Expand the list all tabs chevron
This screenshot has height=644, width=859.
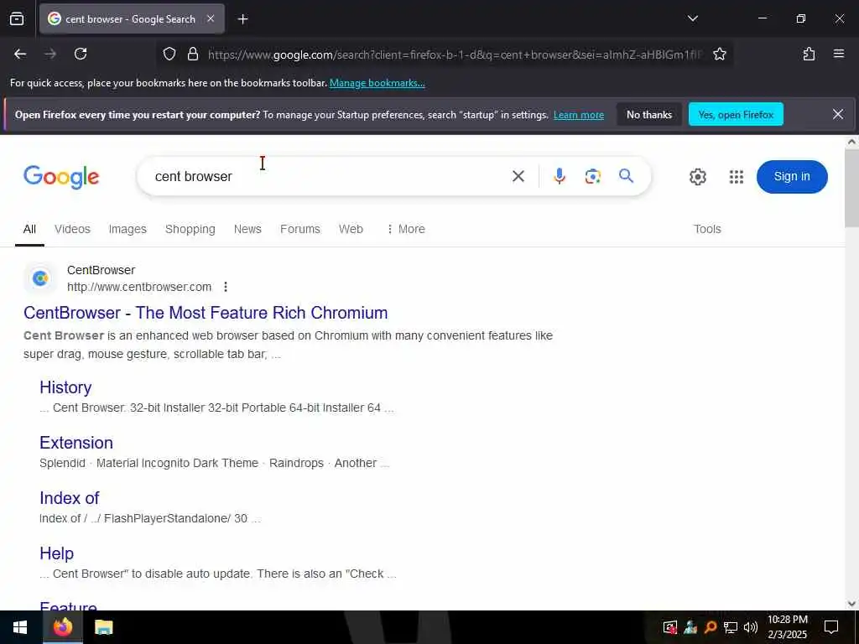pos(692,18)
